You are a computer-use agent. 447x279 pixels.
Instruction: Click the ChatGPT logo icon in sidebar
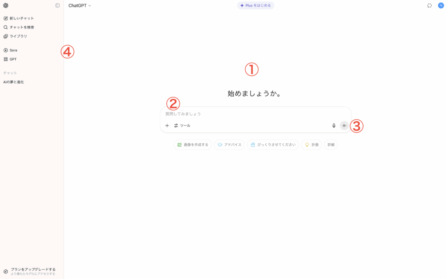coord(6,6)
